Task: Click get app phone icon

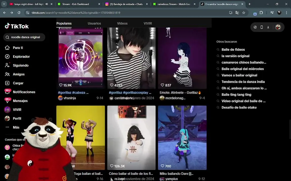Action: 262,27
